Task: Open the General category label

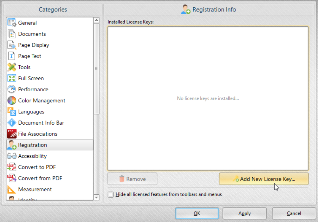Action: tap(27, 23)
